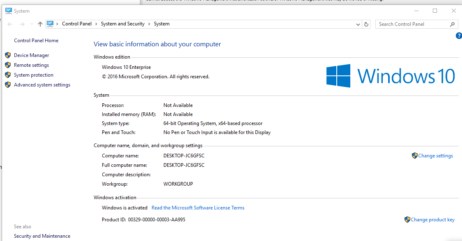The width and height of the screenshot is (462, 241).
Task: Open the Security and Maintenance link
Action: pos(42,236)
